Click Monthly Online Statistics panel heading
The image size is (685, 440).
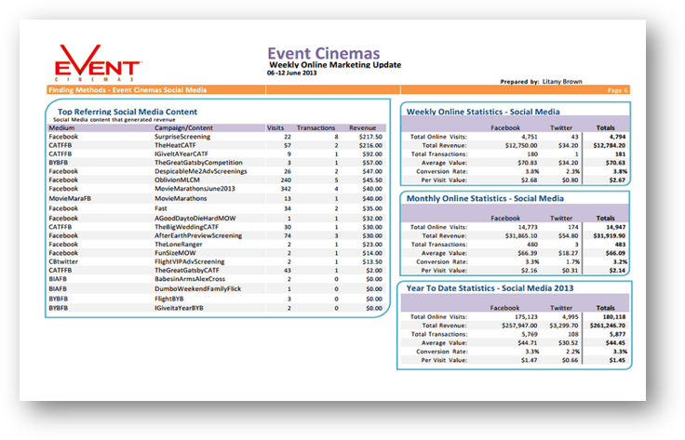click(x=484, y=198)
